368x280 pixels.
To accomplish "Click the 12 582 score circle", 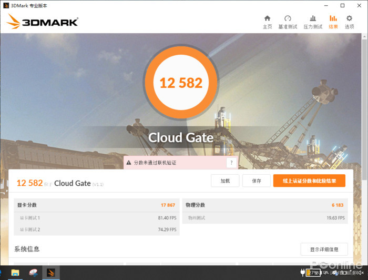I will 181,83.
